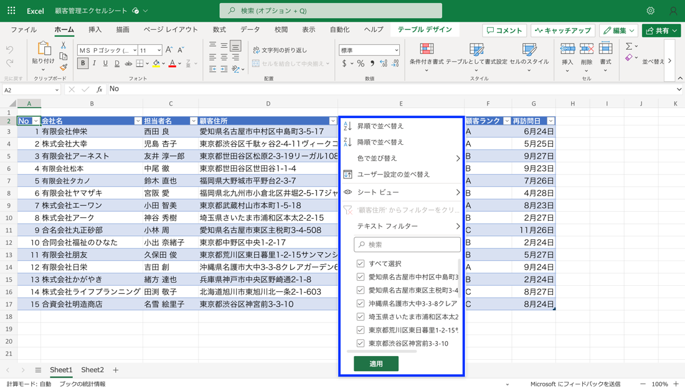The height and width of the screenshot is (389, 685).
Task: Open the app launcher grid icon
Action: [x=11, y=11]
